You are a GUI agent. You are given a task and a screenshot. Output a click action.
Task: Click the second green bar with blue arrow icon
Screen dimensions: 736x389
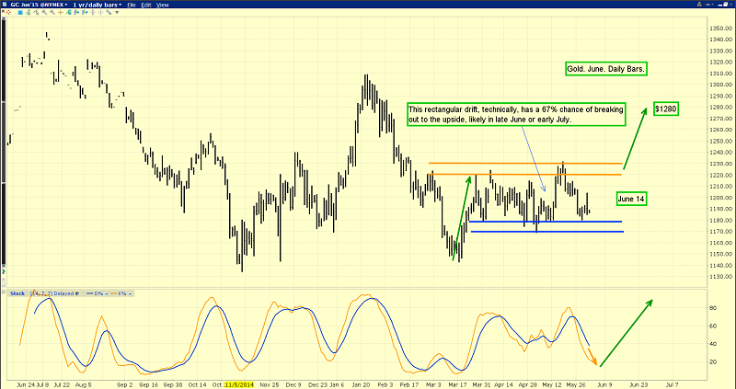pyautogui.click(x=85, y=12)
